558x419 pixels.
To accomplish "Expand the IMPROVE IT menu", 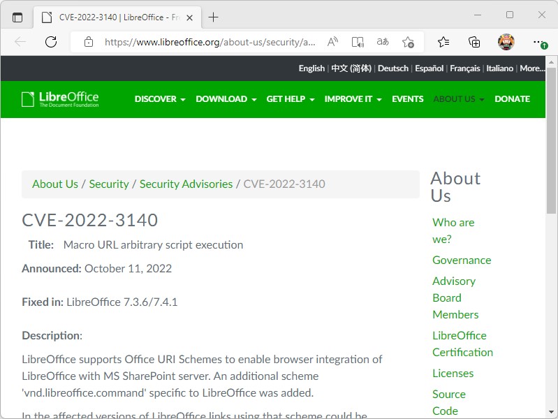I will tap(353, 99).
